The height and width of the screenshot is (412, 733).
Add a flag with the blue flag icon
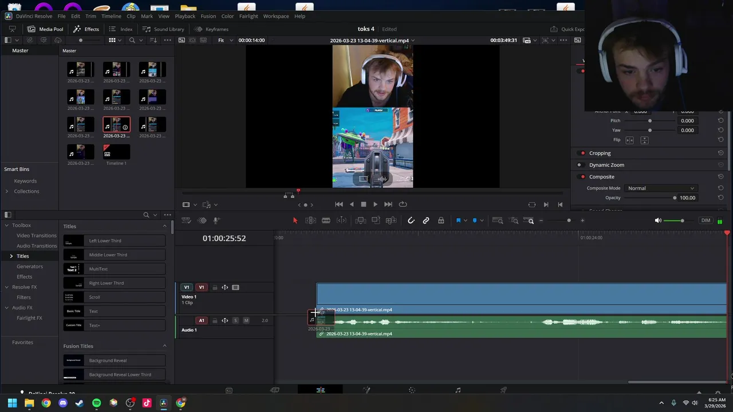[x=458, y=220]
